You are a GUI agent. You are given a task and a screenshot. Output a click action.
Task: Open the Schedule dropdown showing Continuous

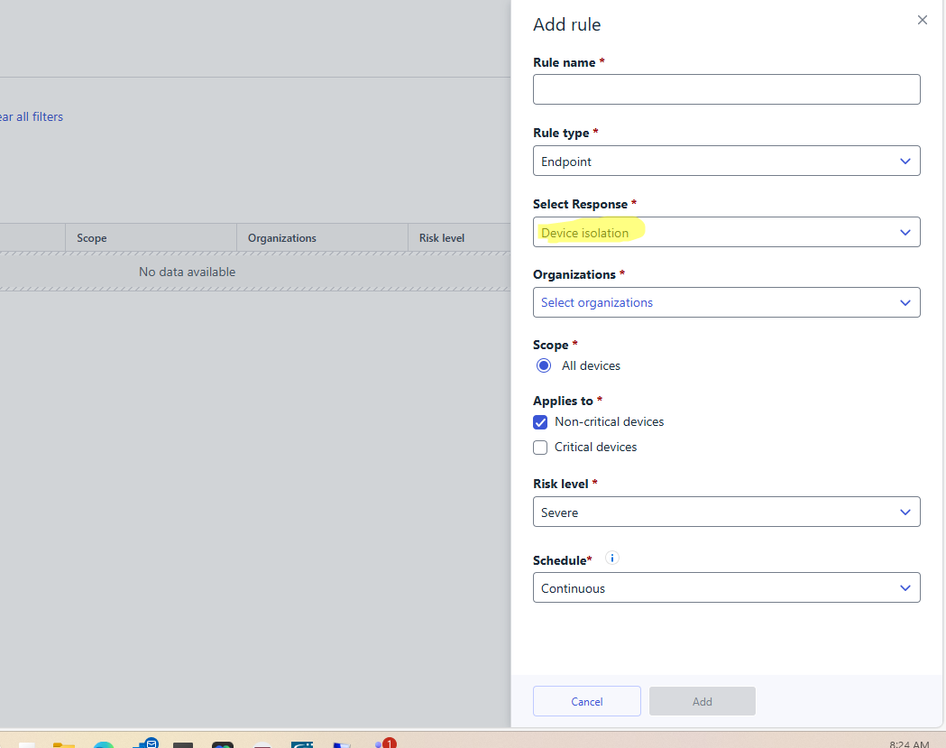(726, 587)
